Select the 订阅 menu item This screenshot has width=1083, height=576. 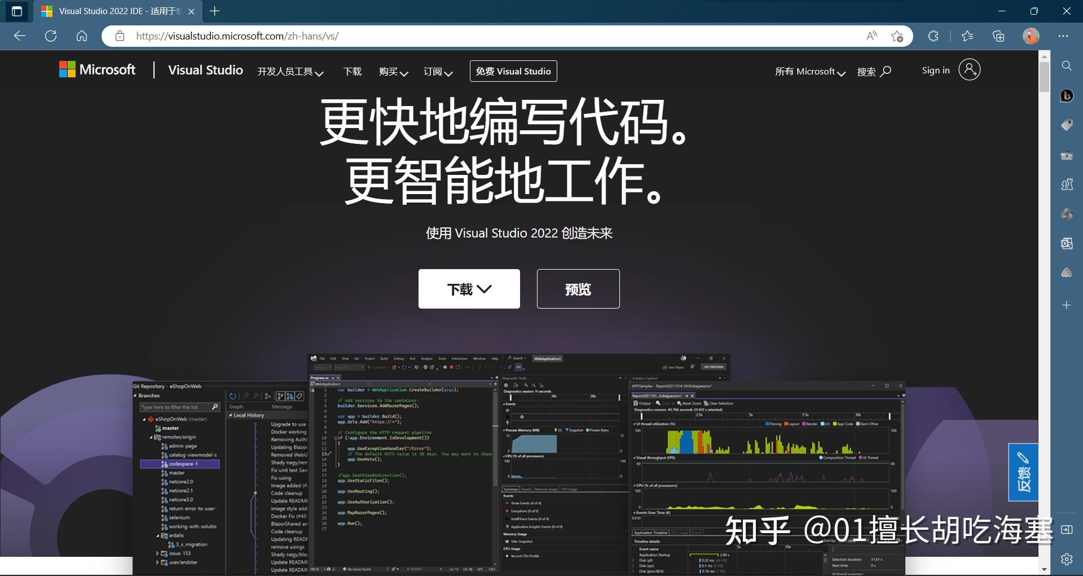pos(438,72)
